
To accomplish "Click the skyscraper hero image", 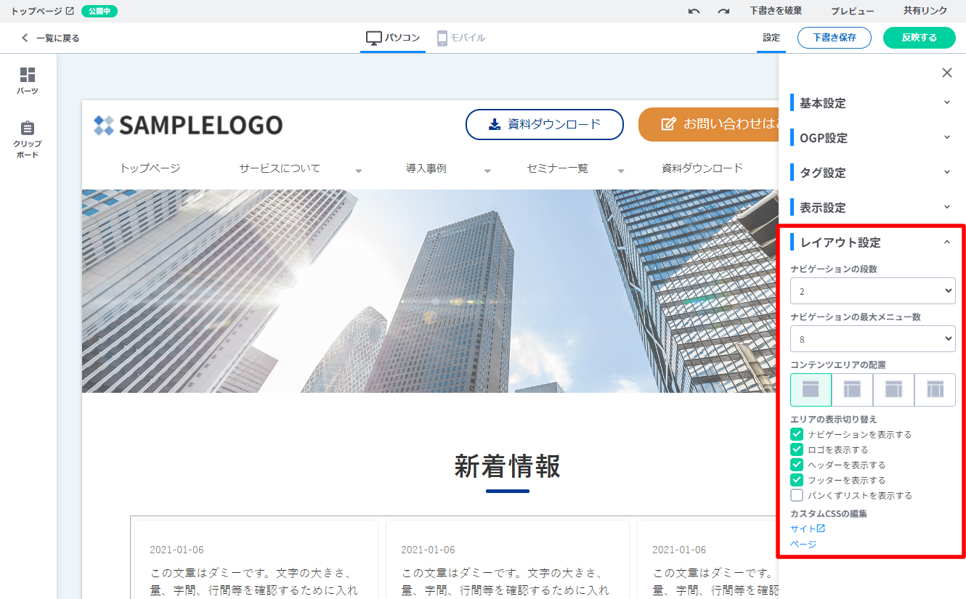I will click(430, 291).
